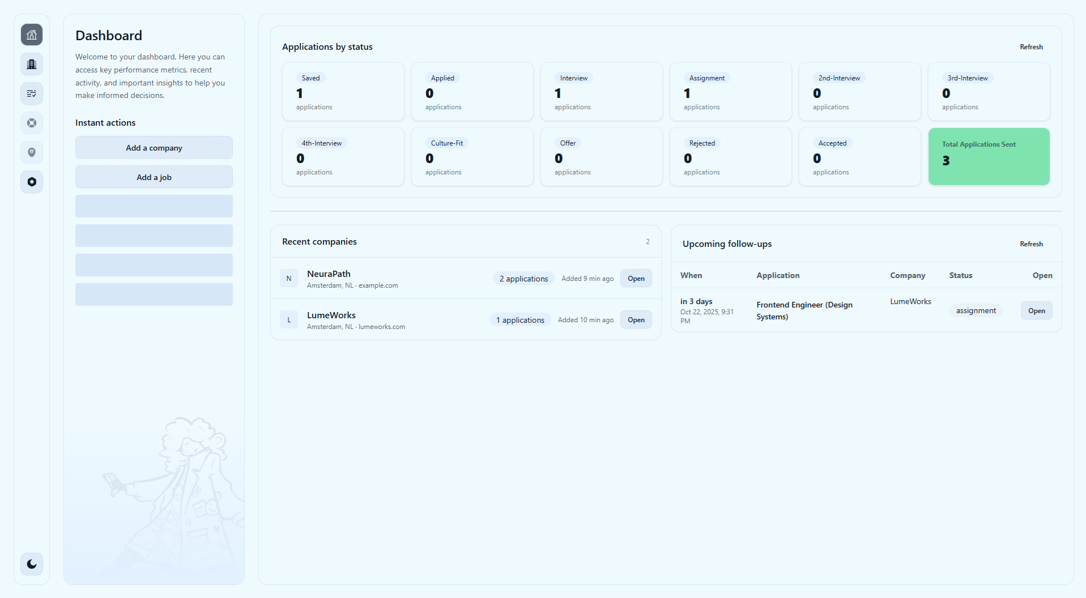This screenshot has height=598, width=1086.
Task: Click the location pin icon in sidebar
Action: click(x=31, y=152)
